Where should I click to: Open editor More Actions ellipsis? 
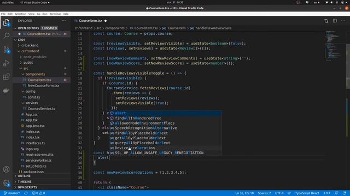[x=343, y=21]
